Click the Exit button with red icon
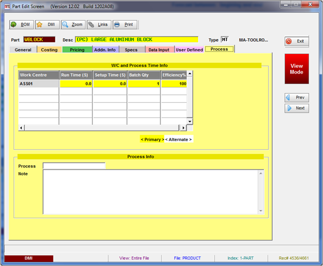 [x=297, y=41]
